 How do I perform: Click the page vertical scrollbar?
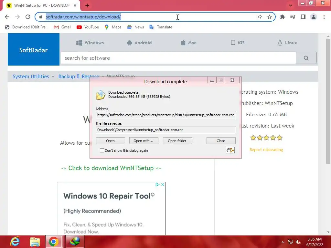pyautogui.click(x=328, y=101)
